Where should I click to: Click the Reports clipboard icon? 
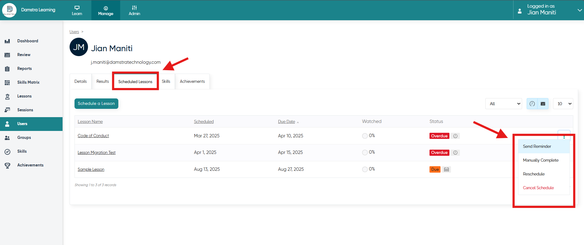click(7, 69)
